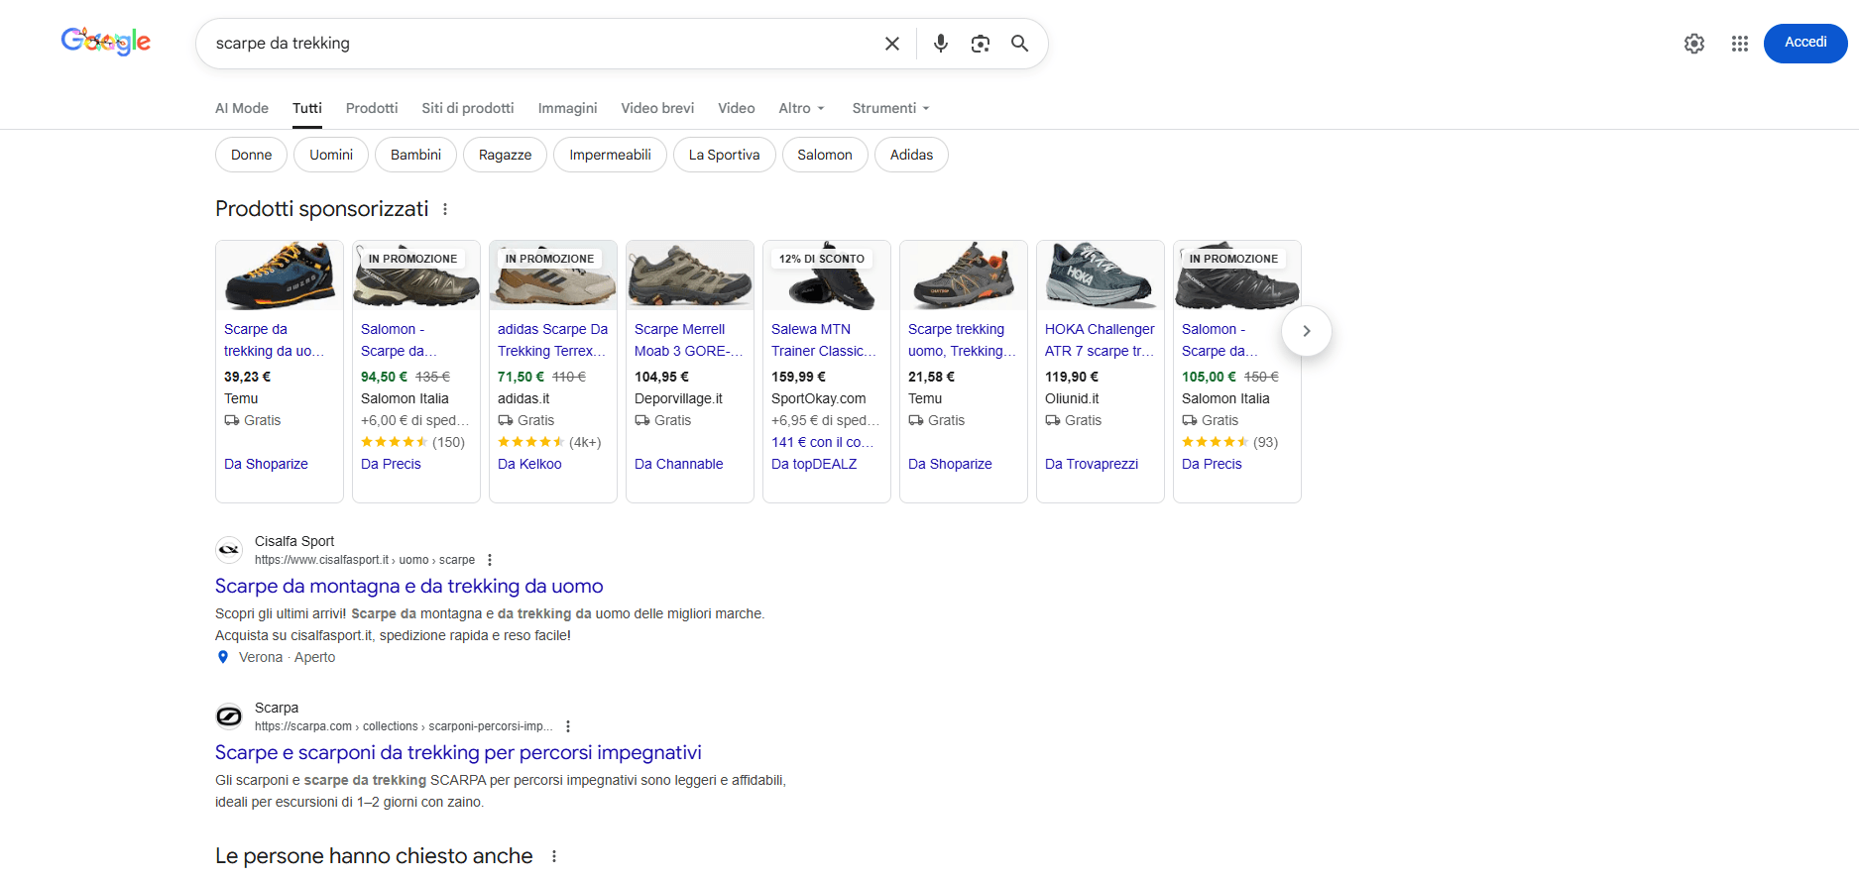Image resolution: width=1859 pixels, height=880 pixels.
Task: Open the Merrell Moab 3 shoe image
Action: 690,275
